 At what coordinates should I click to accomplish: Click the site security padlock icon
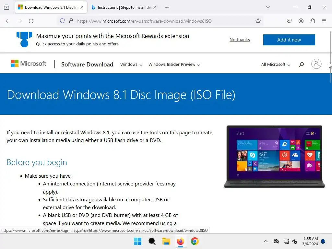pos(71,21)
